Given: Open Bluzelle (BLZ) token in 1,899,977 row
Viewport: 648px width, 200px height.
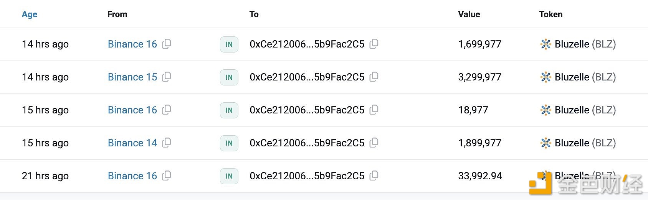Looking at the screenshot, I should 585,143.
